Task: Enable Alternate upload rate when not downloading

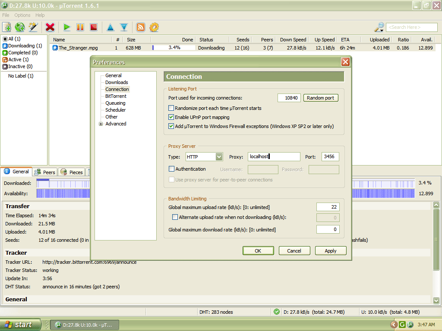Action: tap(175, 217)
